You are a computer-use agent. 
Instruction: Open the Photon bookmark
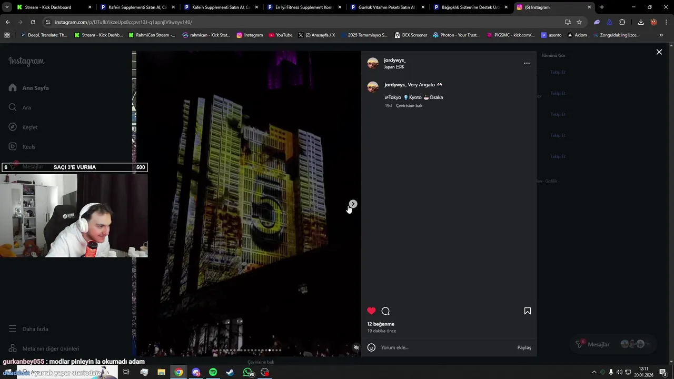coord(456,35)
